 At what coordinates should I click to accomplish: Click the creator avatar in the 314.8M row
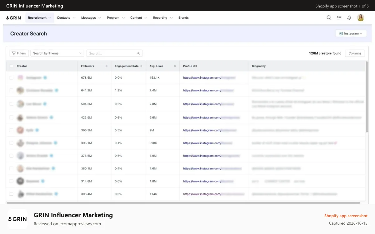[x=20, y=181]
